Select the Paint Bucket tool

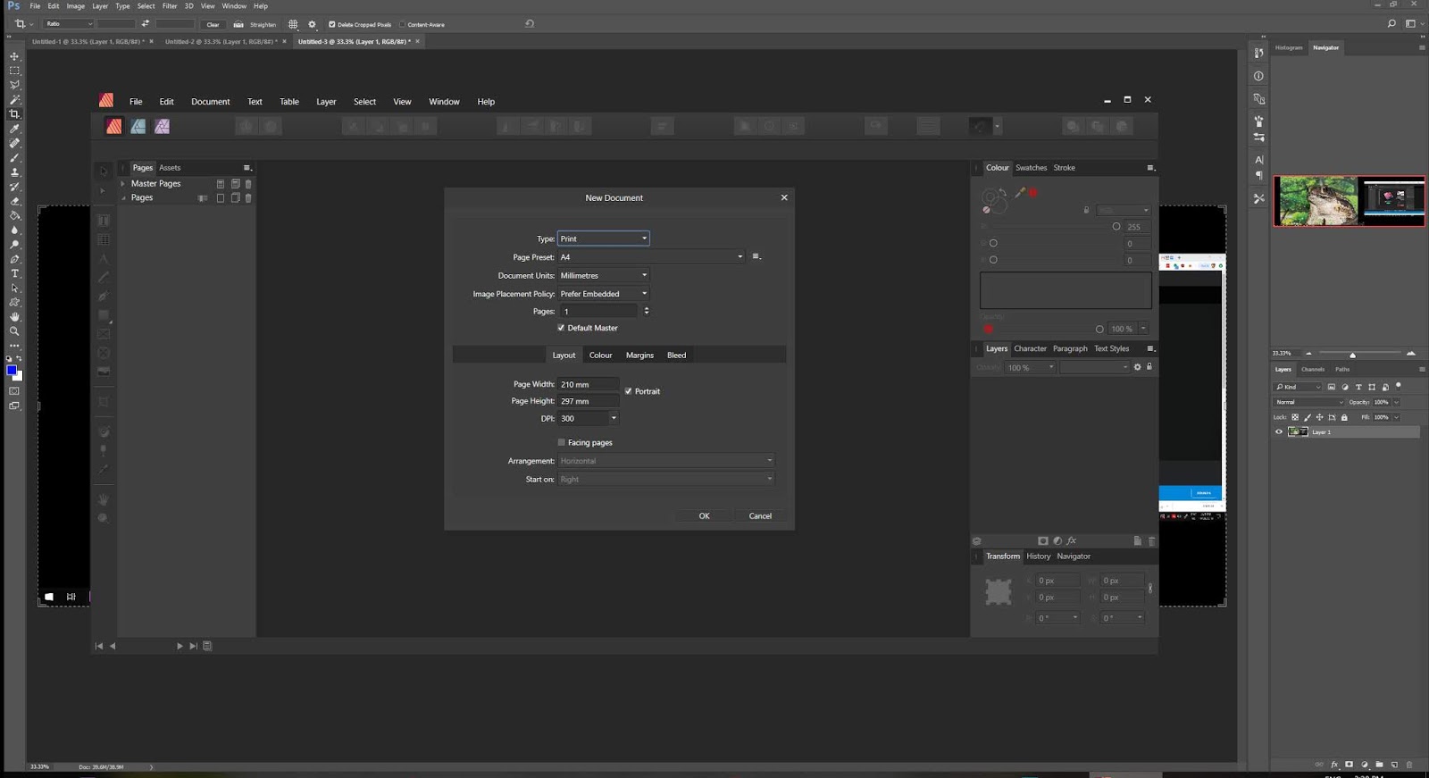pos(14,215)
